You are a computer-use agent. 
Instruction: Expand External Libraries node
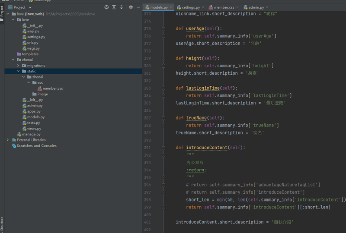tap(8, 140)
